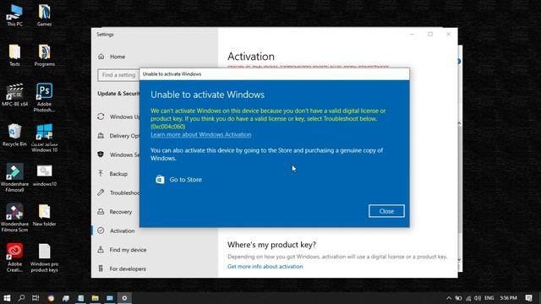Open Task View from taskbar

pos(36,298)
